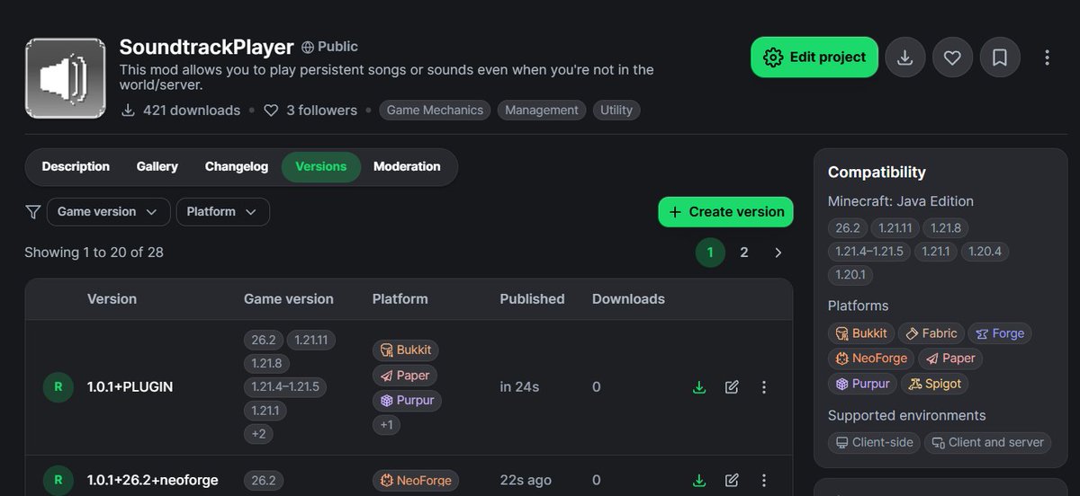The width and height of the screenshot is (1080, 496).
Task: Click the Downloads column header
Action: 628,299
